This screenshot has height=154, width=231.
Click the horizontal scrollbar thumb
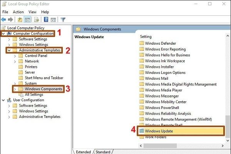pyautogui.click(x=160, y=146)
